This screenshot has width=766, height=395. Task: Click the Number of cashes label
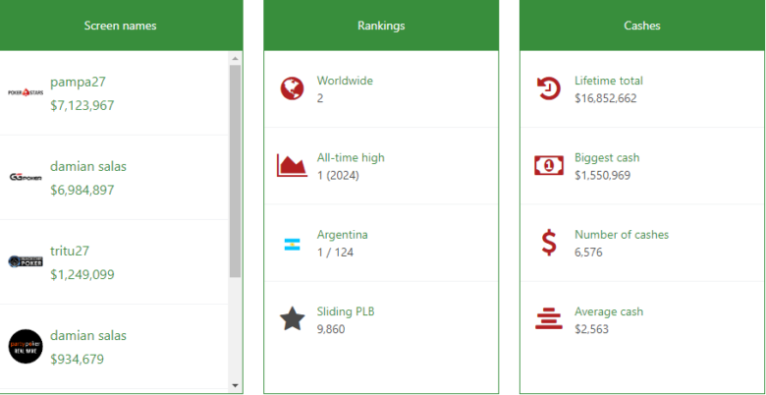point(622,235)
